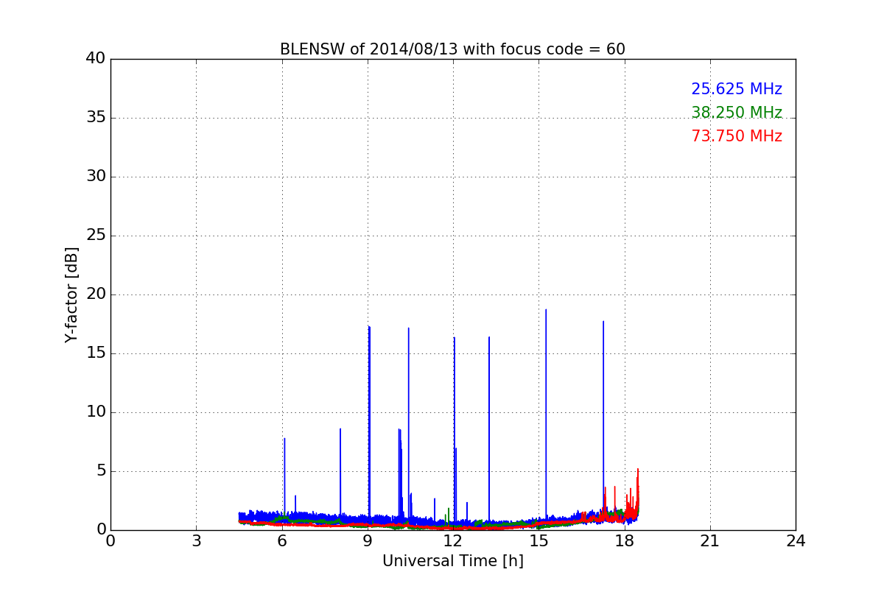Click the x-axis tick label 24
Viewport: 884px width, 589px height.
click(796, 541)
